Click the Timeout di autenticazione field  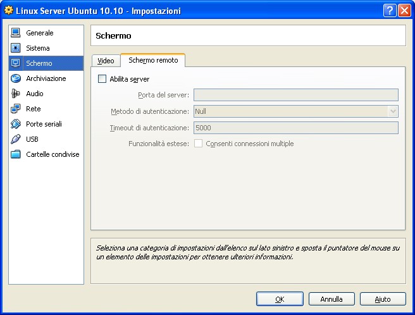295,128
